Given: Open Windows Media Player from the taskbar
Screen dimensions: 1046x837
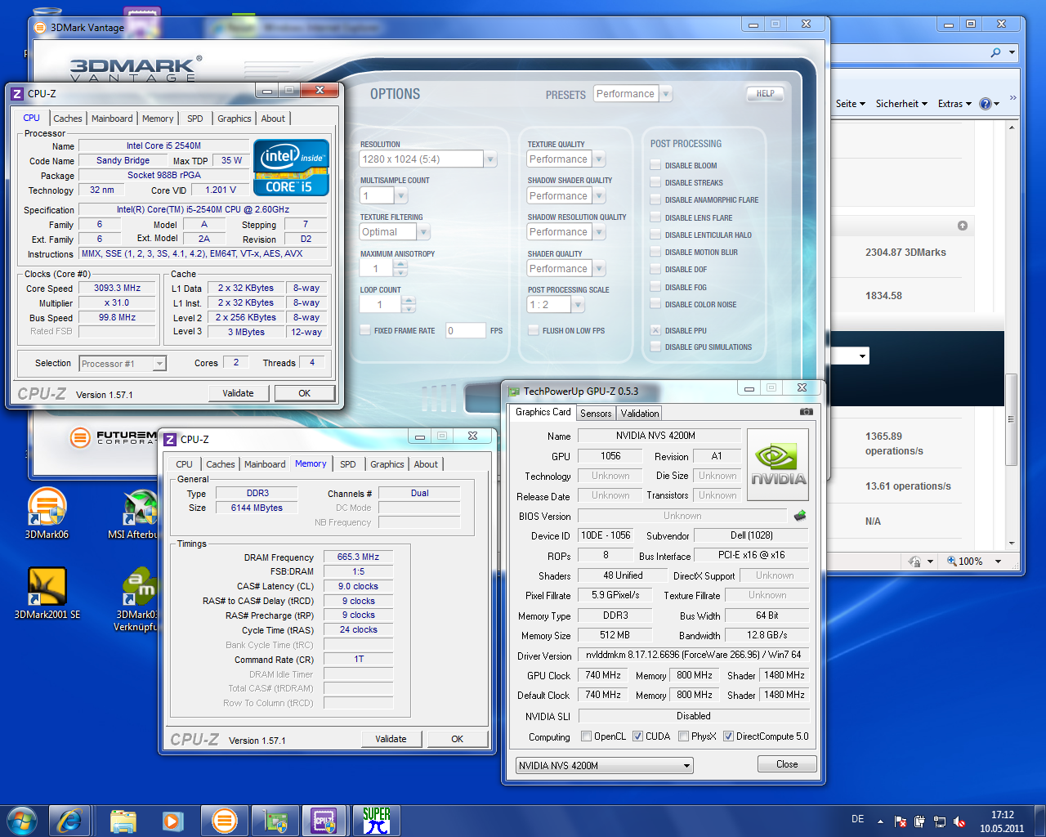Looking at the screenshot, I should tap(172, 821).
